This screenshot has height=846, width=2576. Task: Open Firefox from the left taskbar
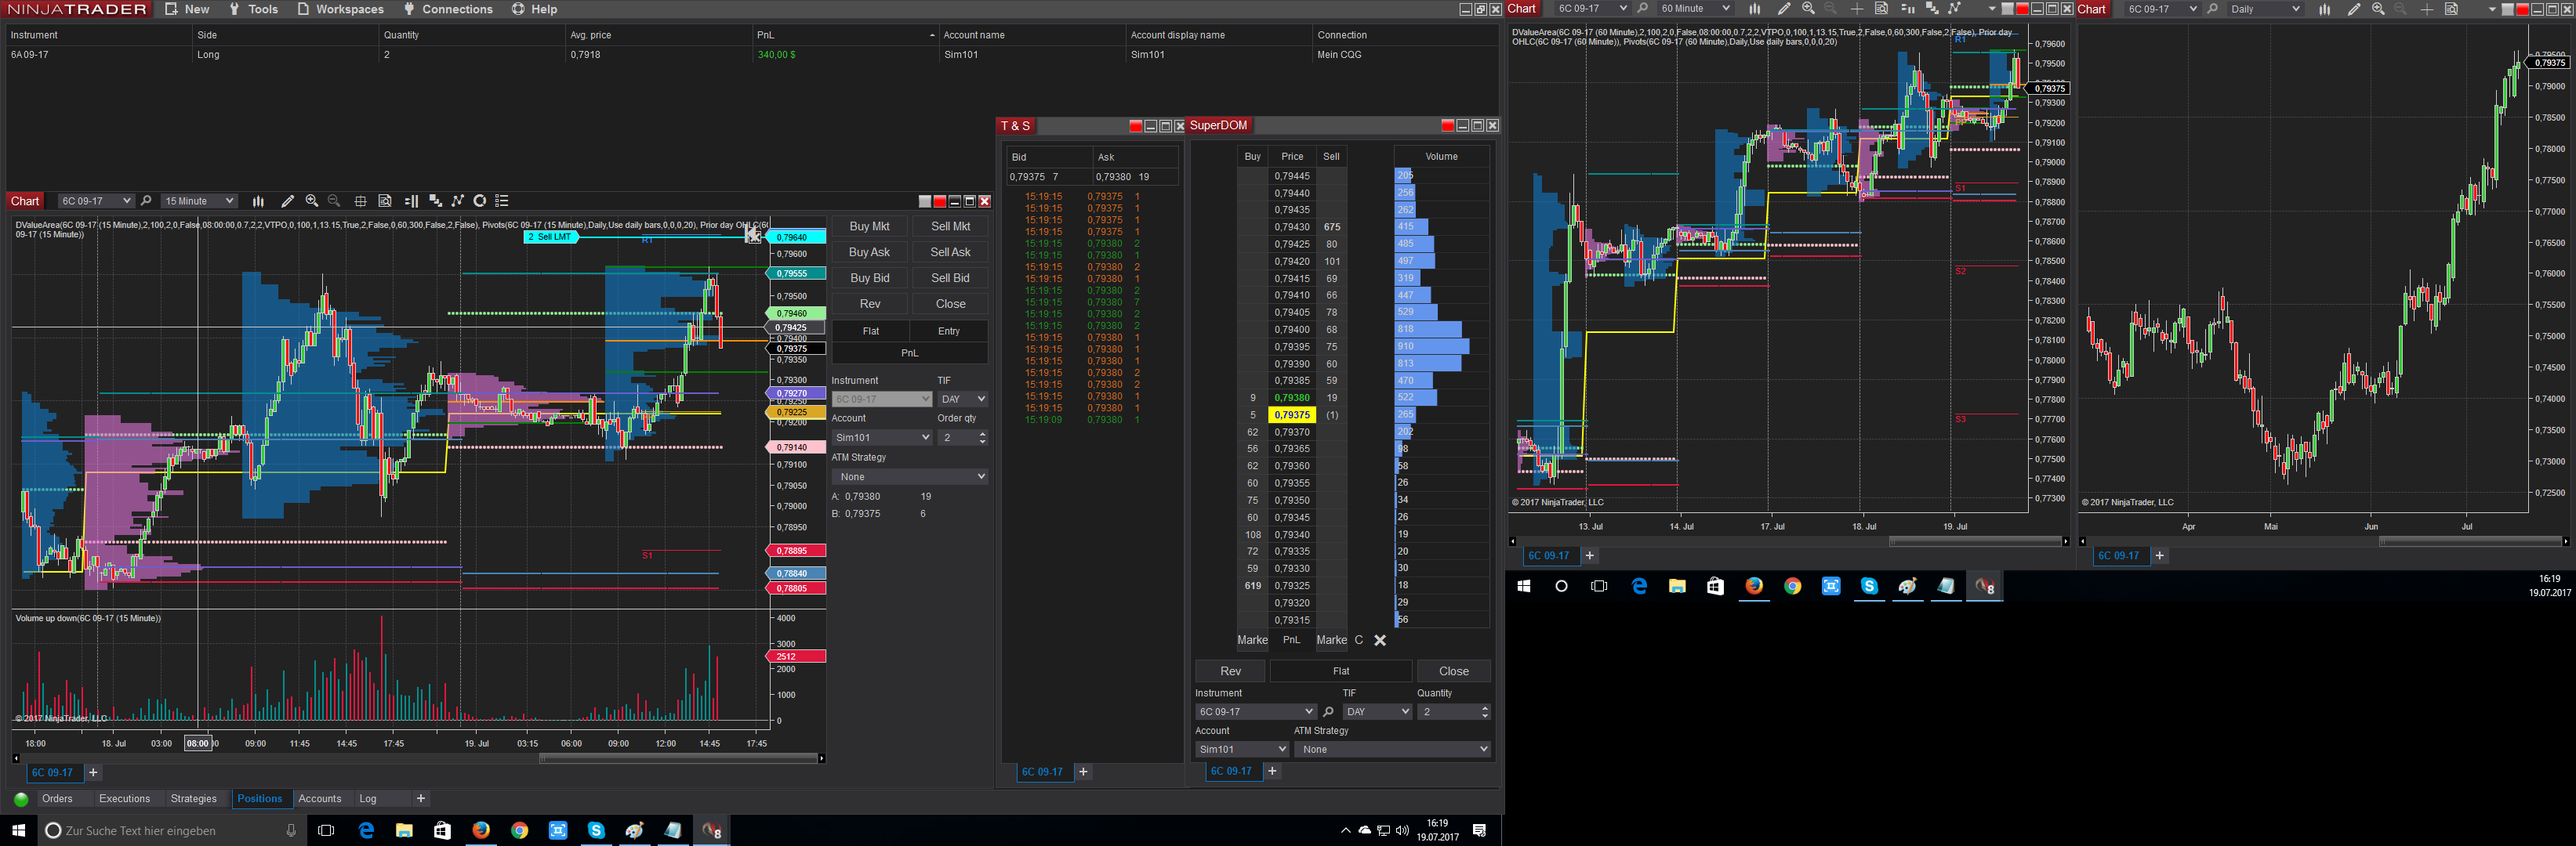tap(481, 831)
